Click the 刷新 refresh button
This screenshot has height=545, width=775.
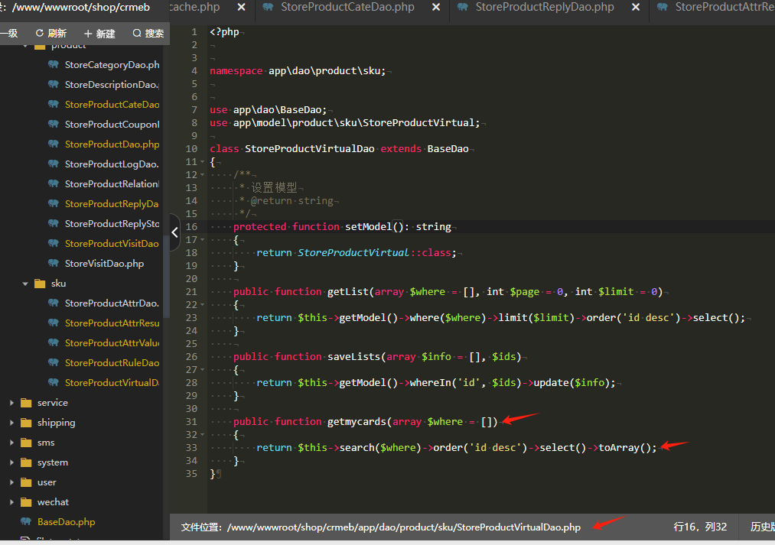51,33
